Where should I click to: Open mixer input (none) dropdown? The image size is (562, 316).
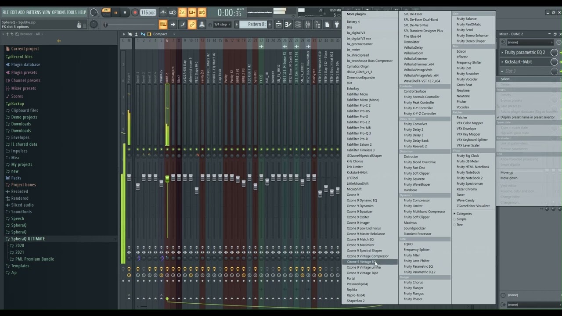(x=531, y=42)
